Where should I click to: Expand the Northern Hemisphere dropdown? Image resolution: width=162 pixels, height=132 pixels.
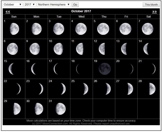tap(53, 4)
